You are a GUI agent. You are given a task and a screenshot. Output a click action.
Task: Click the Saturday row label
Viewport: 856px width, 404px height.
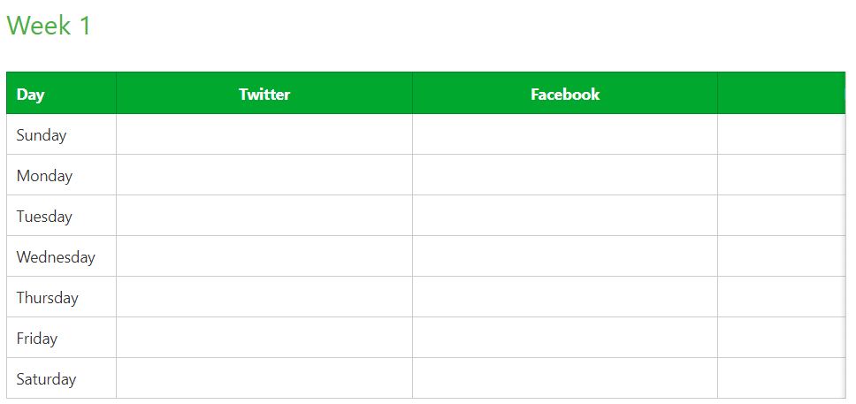pos(46,379)
